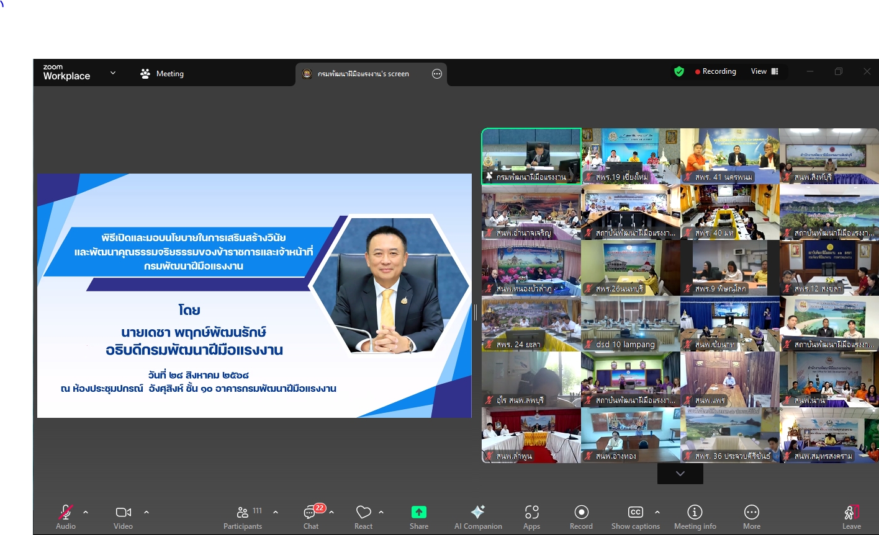The height and width of the screenshot is (535, 879).
Task: Select the Meeting tab
Action: click(x=162, y=74)
